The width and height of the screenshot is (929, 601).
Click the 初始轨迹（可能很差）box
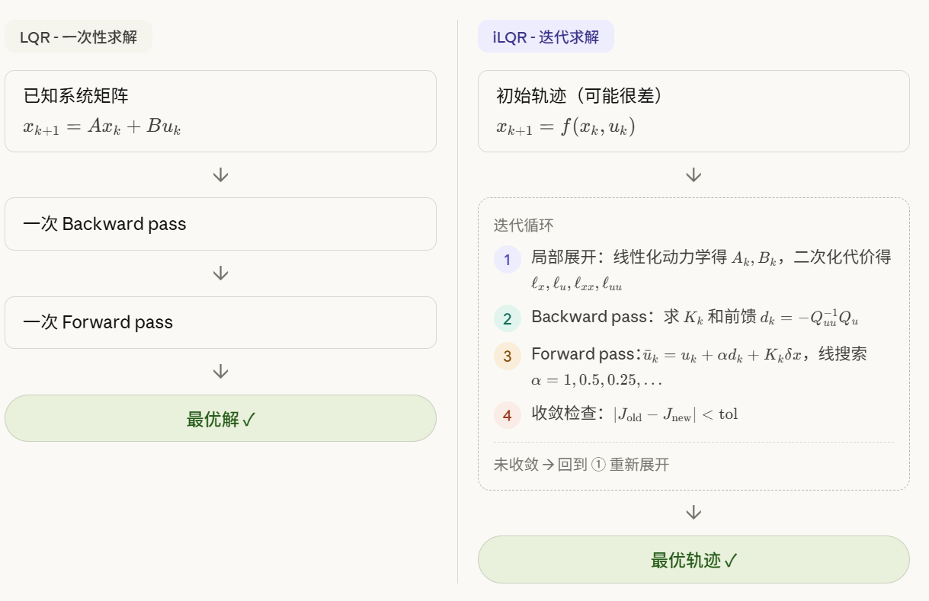(x=694, y=111)
